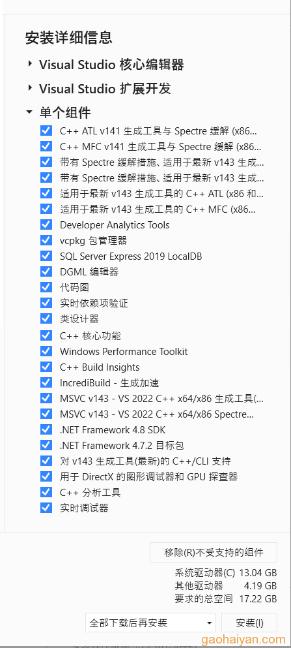291x648 pixels.
Task: Uncheck C++ Build Insights
Action: [46, 367]
